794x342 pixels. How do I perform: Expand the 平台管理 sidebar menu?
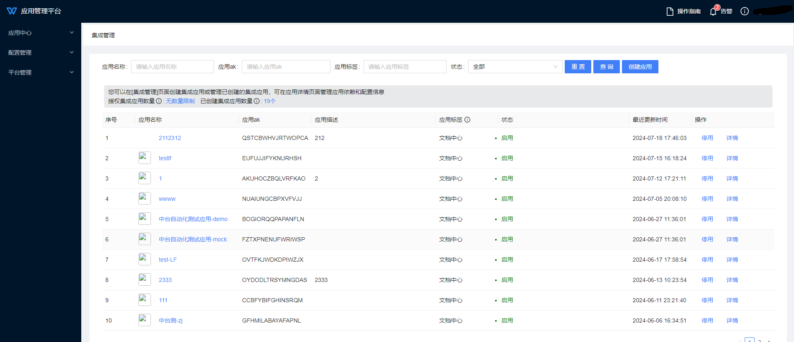[41, 72]
